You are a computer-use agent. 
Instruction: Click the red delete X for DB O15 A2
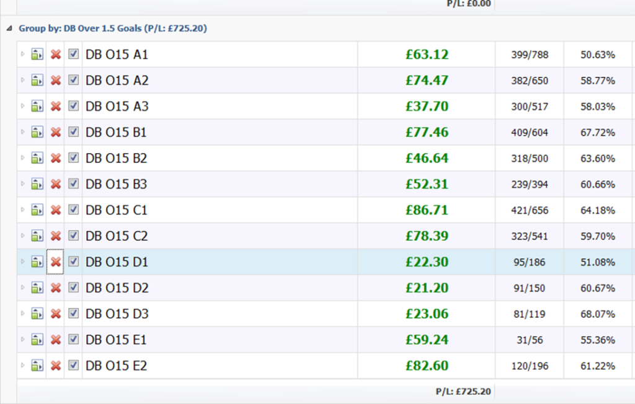(x=56, y=81)
